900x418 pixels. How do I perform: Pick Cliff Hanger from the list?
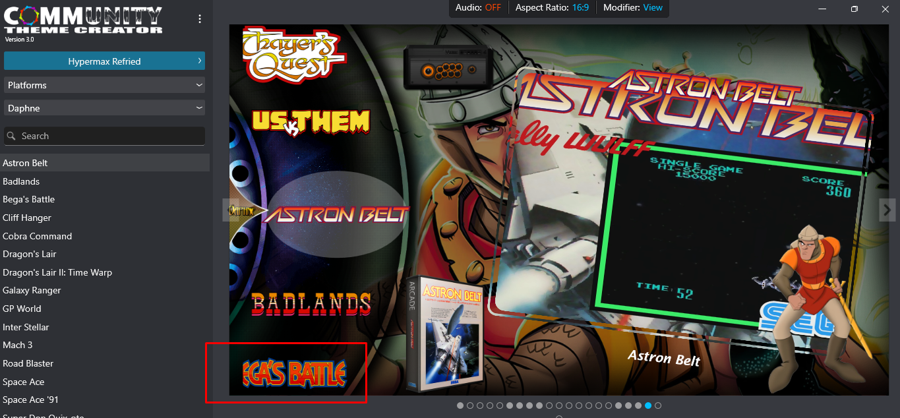[105, 218]
